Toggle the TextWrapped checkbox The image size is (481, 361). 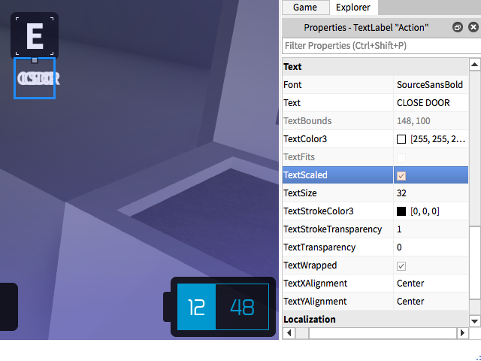pyautogui.click(x=401, y=265)
